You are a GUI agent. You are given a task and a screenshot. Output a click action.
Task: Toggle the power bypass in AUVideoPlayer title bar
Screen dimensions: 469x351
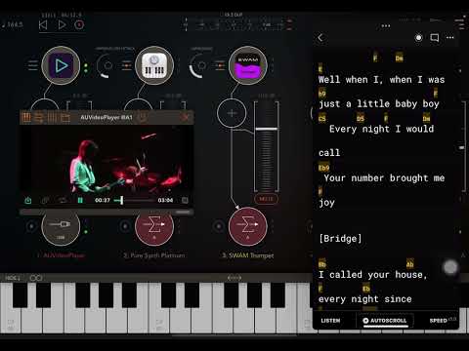[143, 117]
